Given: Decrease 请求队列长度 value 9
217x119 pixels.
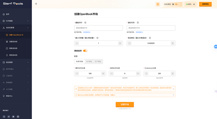Looking at the screenshot, I should point(112,74).
